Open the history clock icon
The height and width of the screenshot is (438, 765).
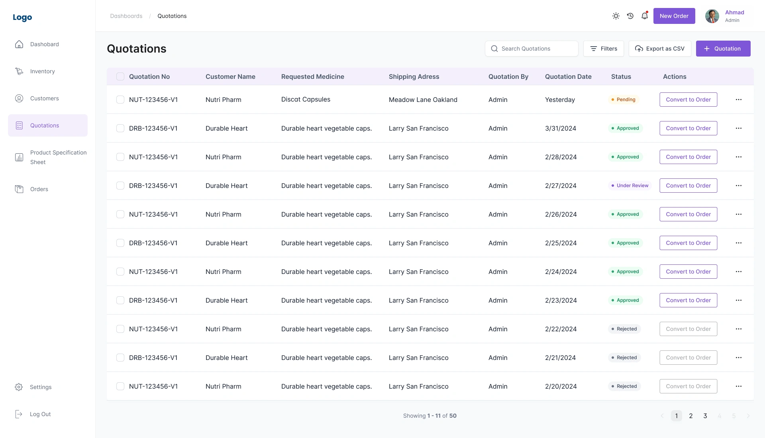630,16
